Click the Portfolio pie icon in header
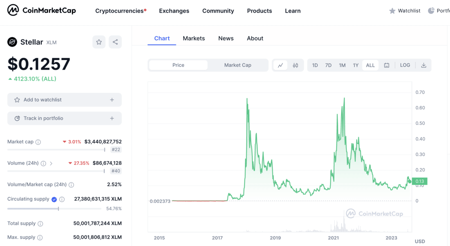 431,11
